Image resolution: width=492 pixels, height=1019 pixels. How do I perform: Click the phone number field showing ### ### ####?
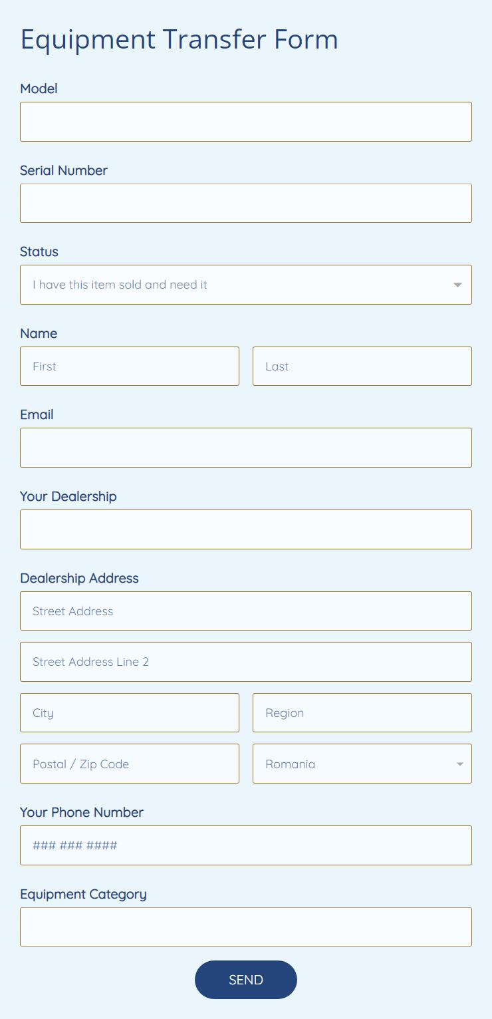pyautogui.click(x=246, y=845)
